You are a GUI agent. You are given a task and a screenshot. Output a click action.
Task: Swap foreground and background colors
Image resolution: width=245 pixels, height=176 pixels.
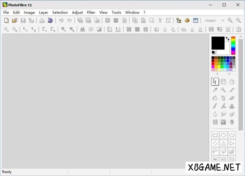tap(228, 39)
